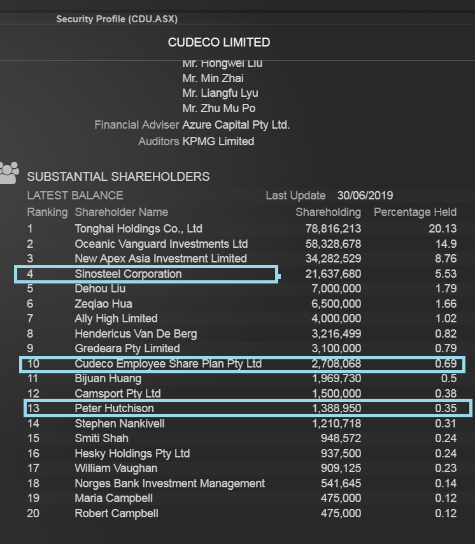The height and width of the screenshot is (544, 475).
Task: Click the SUBSTANTIAL SHAREHOLDERS section heading
Action: pyautogui.click(x=118, y=176)
